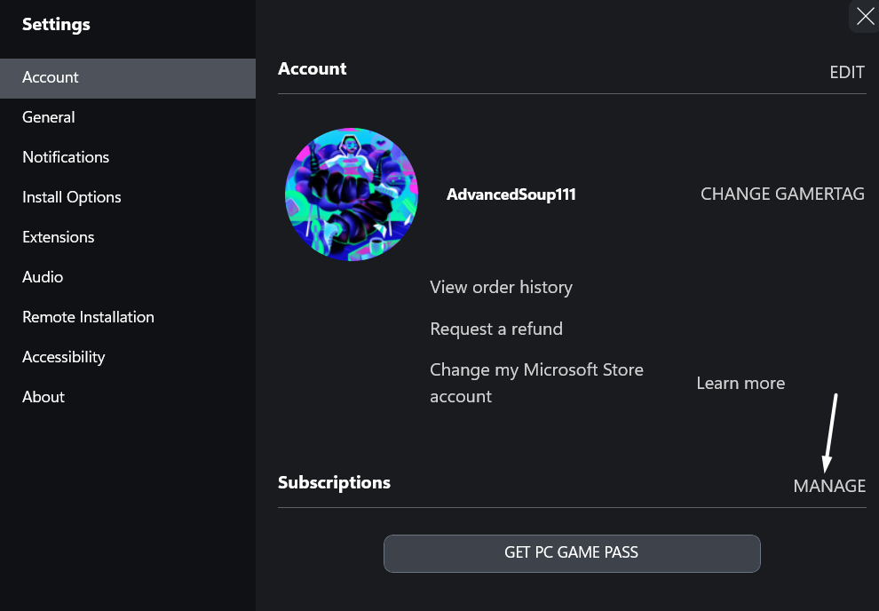Click the Learn more link
Image resolution: width=879 pixels, height=611 pixels.
click(x=740, y=383)
